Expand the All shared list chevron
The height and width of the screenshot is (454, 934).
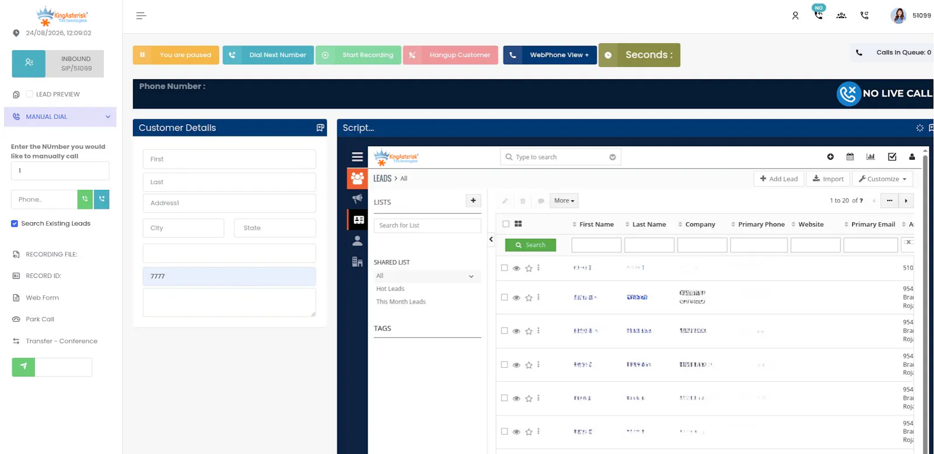click(471, 276)
